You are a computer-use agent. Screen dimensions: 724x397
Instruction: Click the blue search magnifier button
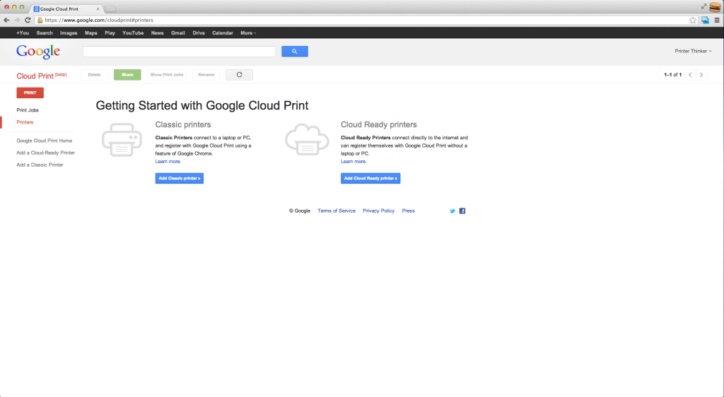(x=294, y=52)
